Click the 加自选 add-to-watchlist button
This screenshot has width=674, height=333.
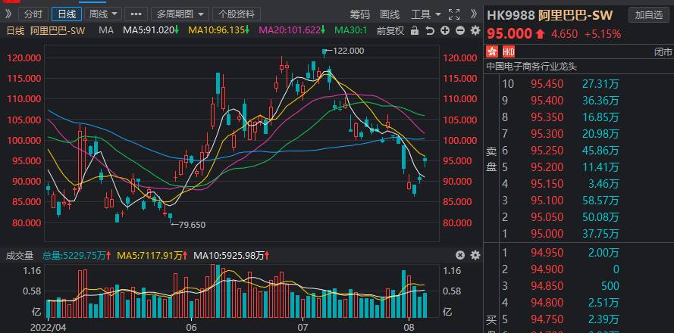649,15
